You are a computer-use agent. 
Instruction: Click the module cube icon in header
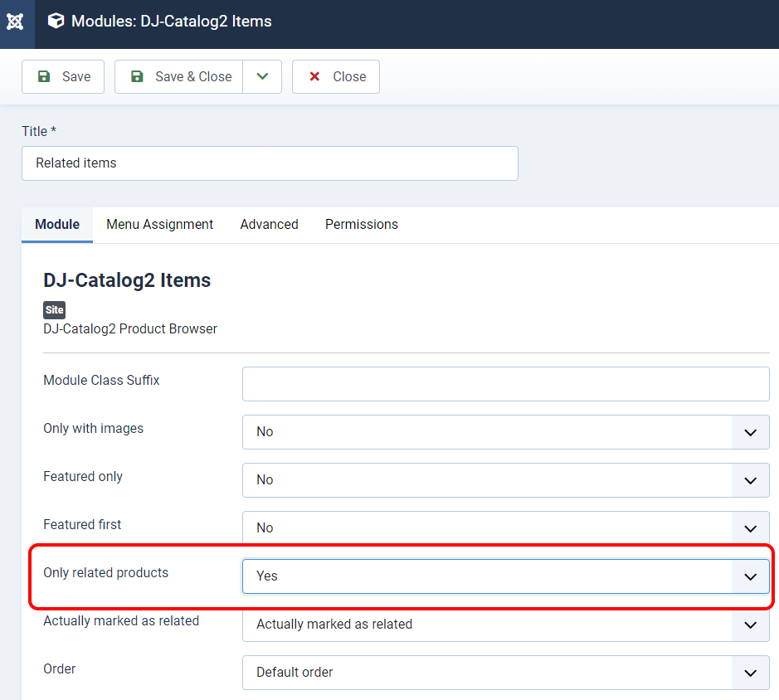56,21
